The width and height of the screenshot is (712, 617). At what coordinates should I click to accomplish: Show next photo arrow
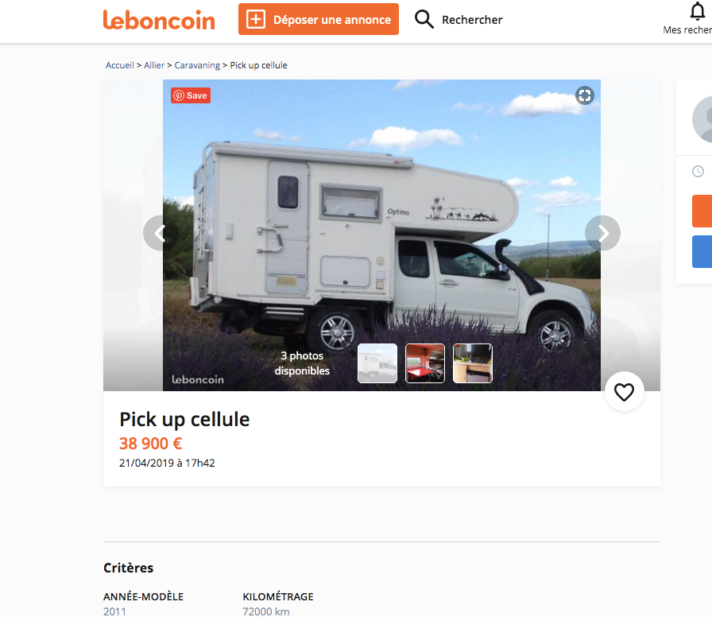click(603, 233)
